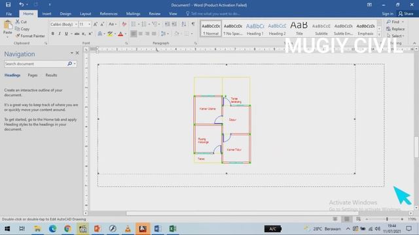Toggle subscript formatting
419x235 pixels.
84,34
